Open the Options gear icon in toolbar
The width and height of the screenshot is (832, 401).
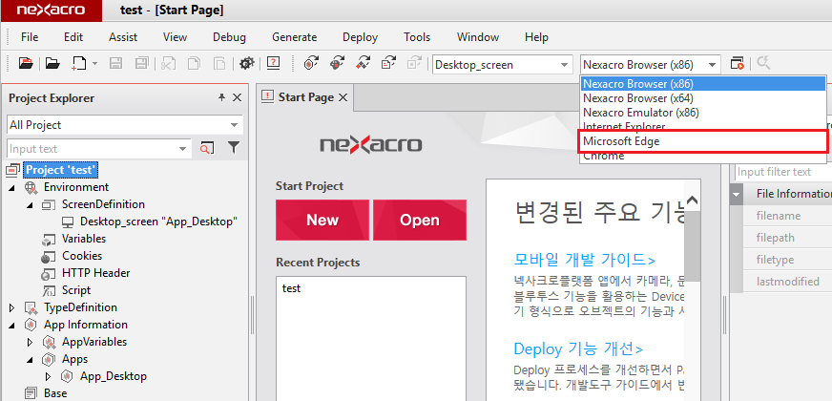(247, 64)
